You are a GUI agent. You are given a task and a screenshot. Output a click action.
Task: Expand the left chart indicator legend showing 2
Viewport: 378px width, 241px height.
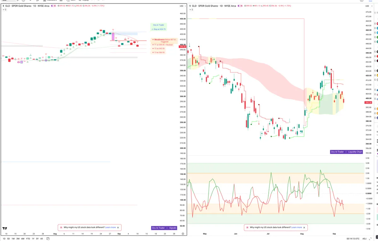pyautogui.click(x=4, y=10)
